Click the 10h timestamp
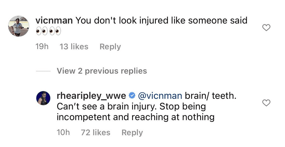 (63, 132)
